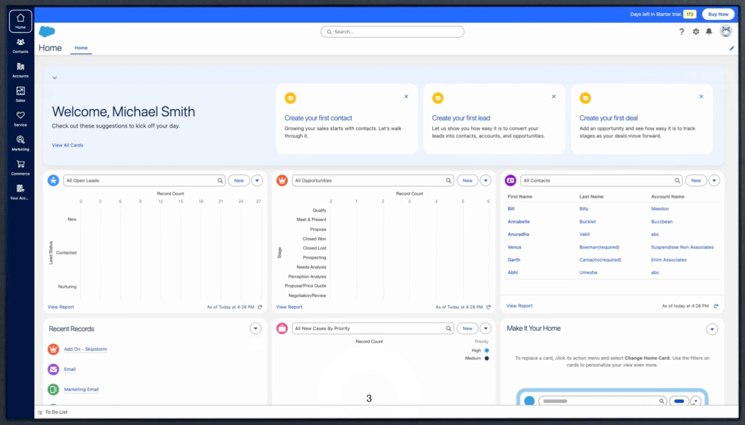
Task: Open the All Contacts card action menu
Action: [x=714, y=181]
